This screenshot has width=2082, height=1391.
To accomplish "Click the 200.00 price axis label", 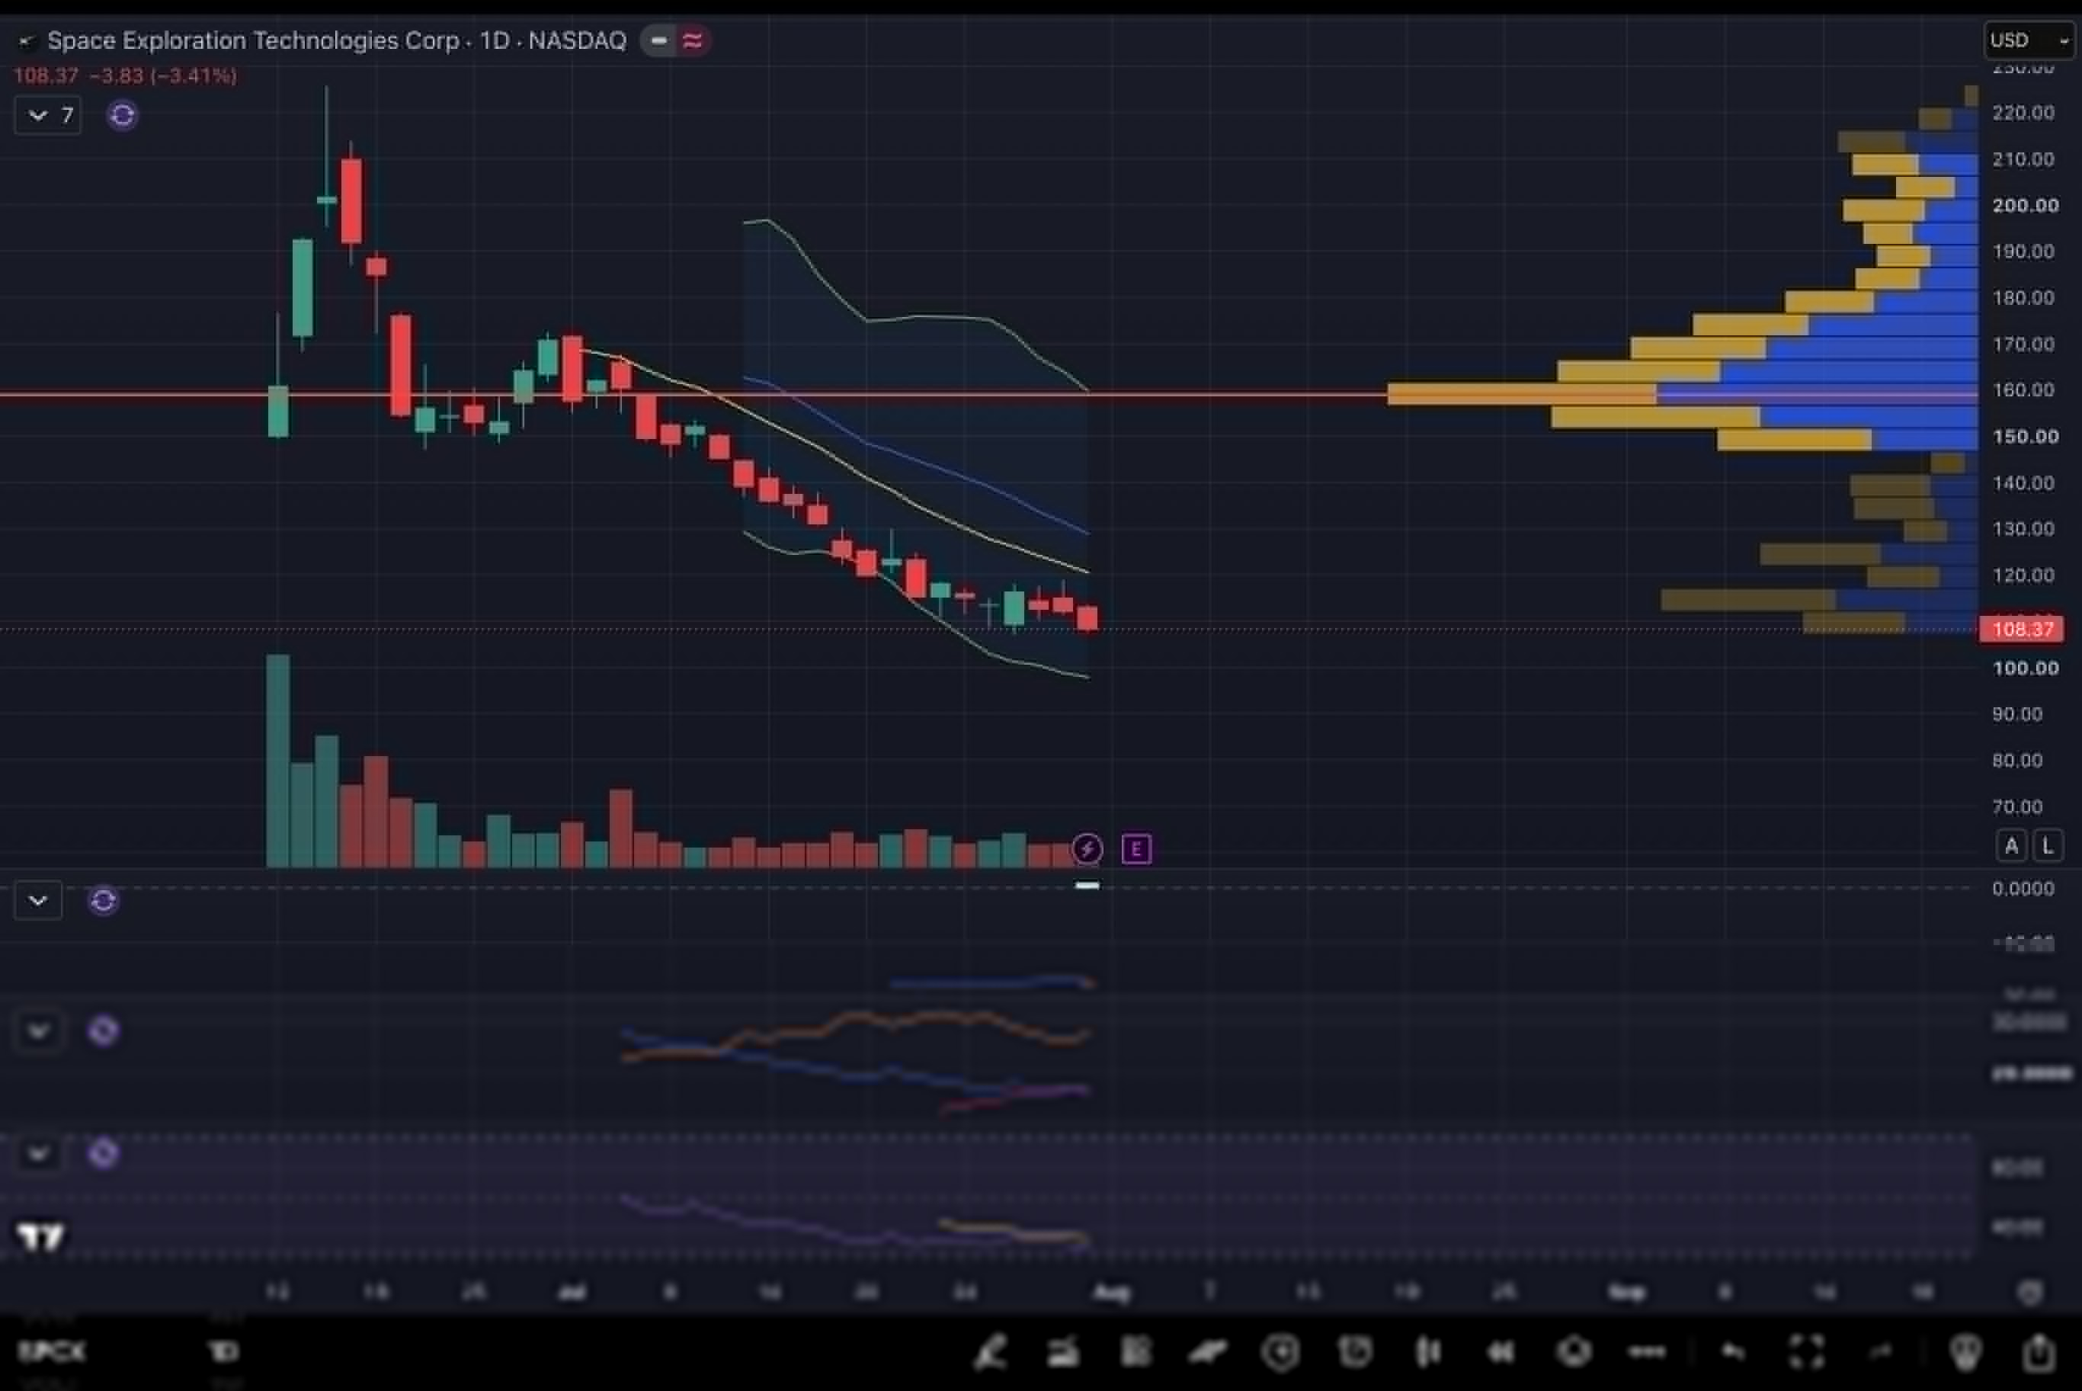I will 2026,206.
